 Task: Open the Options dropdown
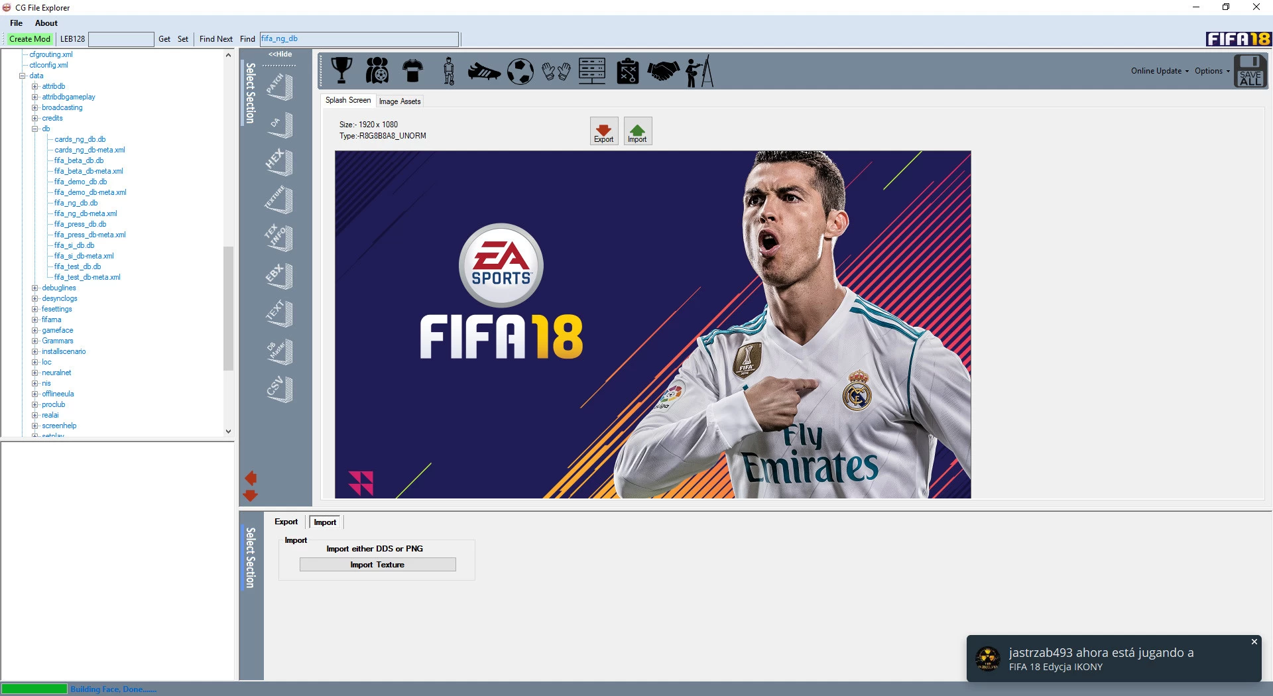[x=1212, y=71]
